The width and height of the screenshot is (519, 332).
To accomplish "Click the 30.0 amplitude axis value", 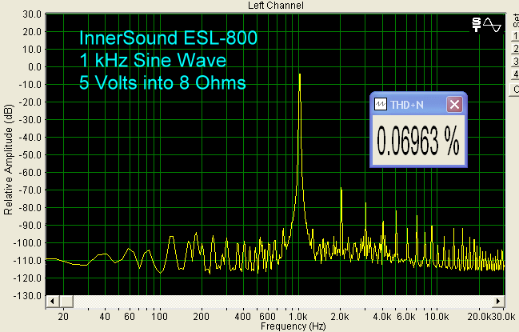I will pos(32,14).
